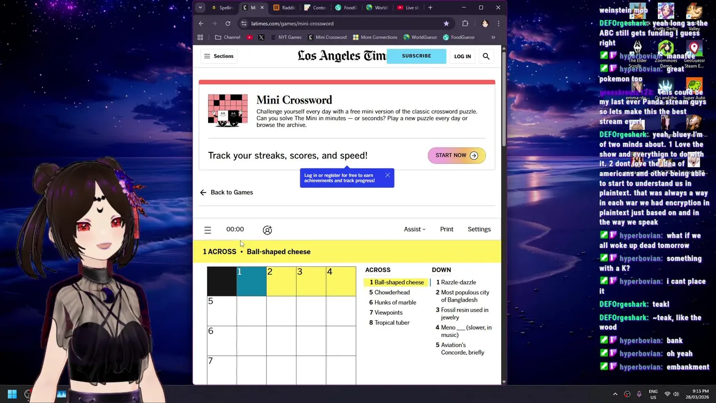Screen dimensions: 716x403
Task: Open the Windows Start button
Action: point(12,394)
